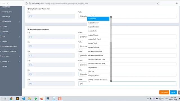The height and width of the screenshot is (101, 180).
Task: Expand the API sidebar menu
Action: pos(19,37)
